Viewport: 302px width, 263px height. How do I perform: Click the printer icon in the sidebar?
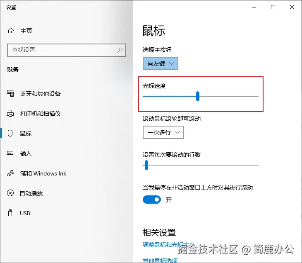click(x=10, y=113)
